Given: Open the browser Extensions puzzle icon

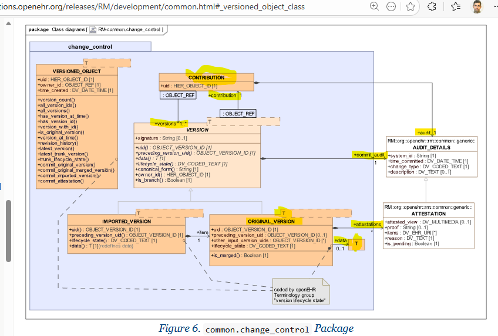Looking at the screenshot, I should (x=432, y=6).
